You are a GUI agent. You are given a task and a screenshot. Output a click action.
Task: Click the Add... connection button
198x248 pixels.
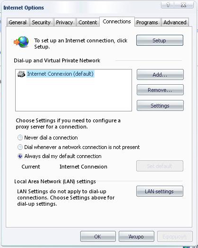pos(160,75)
